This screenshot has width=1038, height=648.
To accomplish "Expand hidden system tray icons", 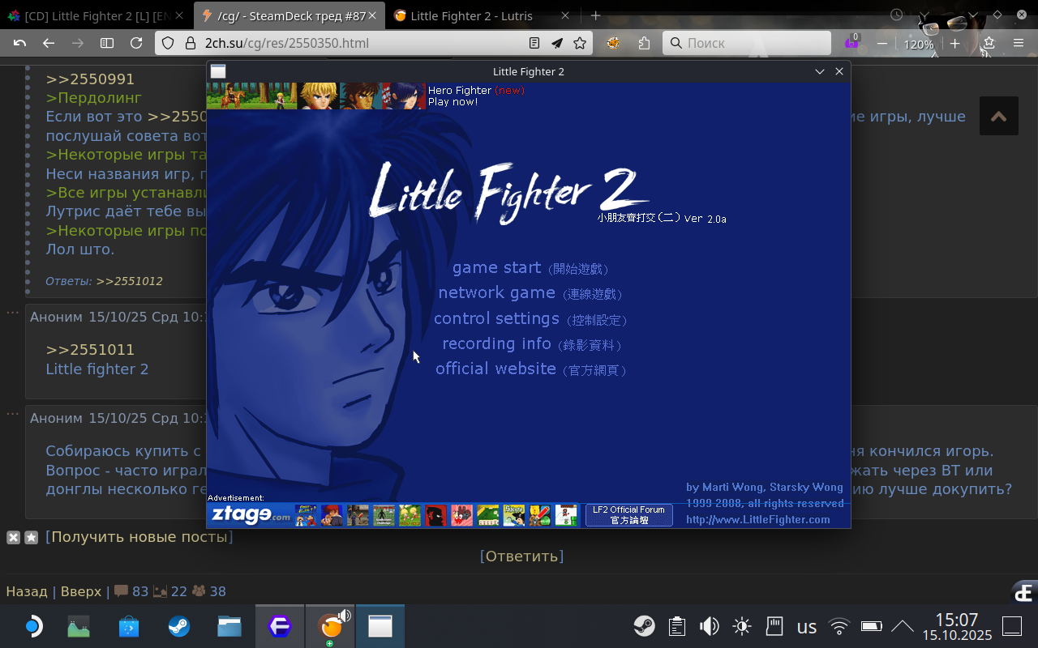I will pos(903,626).
